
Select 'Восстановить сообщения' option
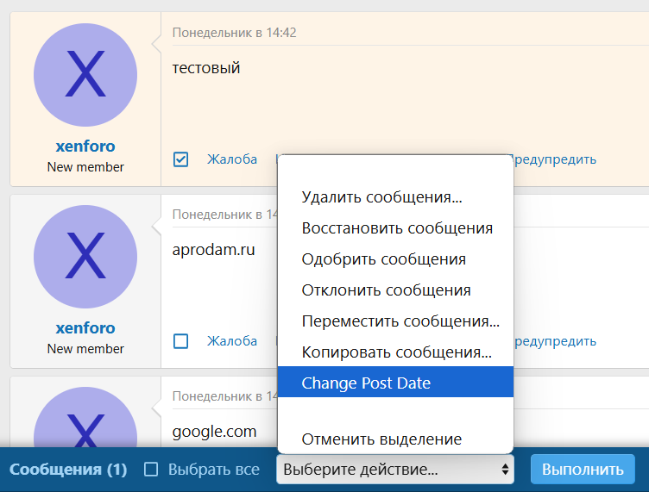click(x=397, y=228)
